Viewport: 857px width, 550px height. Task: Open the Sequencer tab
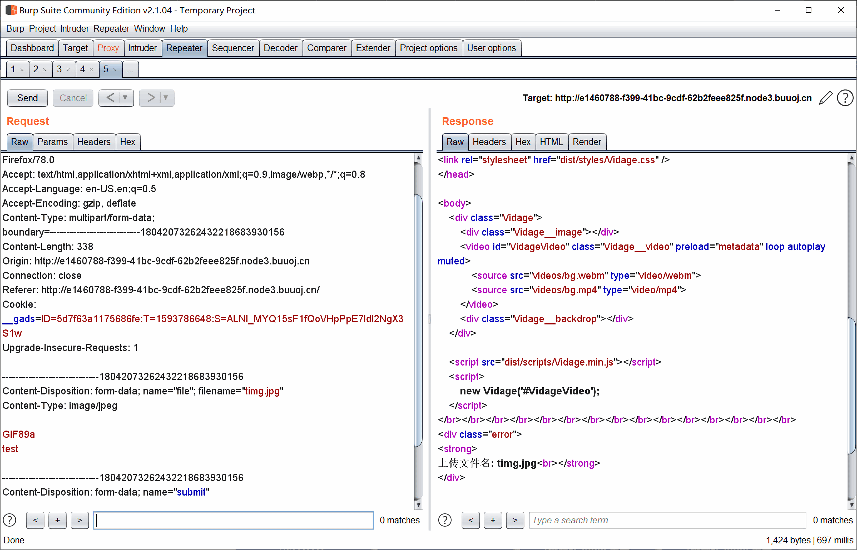pyautogui.click(x=233, y=48)
